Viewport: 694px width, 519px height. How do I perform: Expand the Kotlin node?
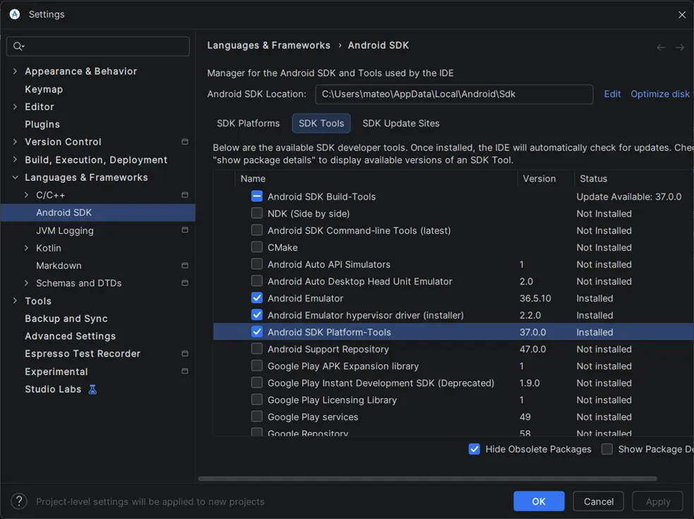coord(27,248)
